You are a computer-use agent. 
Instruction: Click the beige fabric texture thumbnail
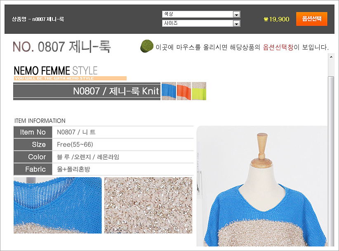148,205
